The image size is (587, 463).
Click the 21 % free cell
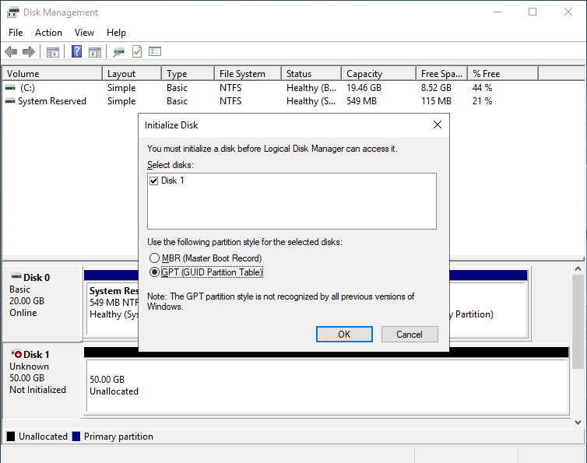(x=482, y=101)
